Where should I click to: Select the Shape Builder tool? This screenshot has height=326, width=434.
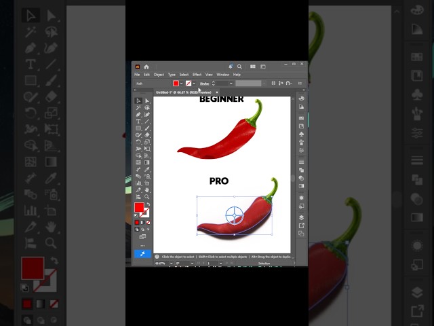pyautogui.click(x=138, y=156)
